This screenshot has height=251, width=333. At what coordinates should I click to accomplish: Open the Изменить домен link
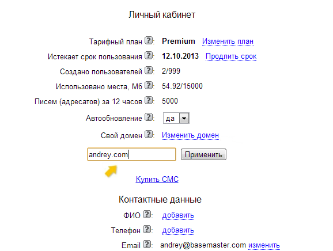coord(190,135)
